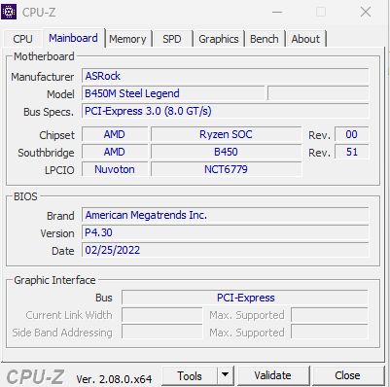Click the Tools button

[x=190, y=375]
